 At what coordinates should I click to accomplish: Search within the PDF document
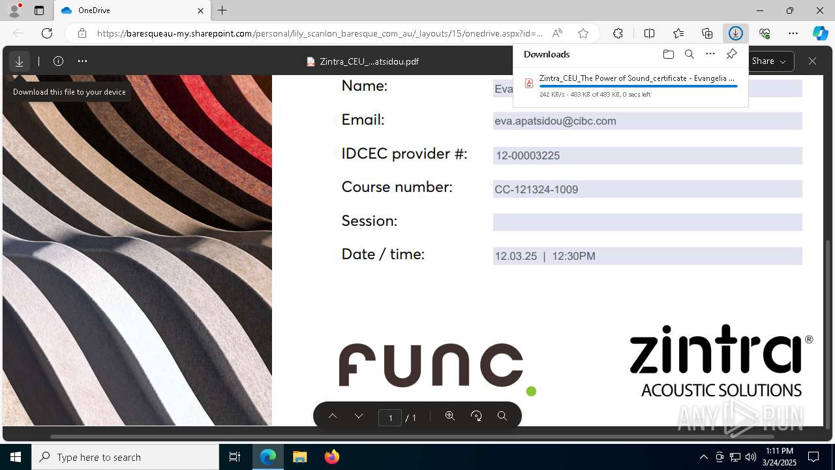click(x=502, y=416)
